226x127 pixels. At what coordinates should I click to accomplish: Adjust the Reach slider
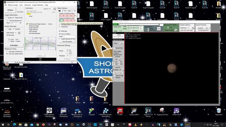point(15,23)
